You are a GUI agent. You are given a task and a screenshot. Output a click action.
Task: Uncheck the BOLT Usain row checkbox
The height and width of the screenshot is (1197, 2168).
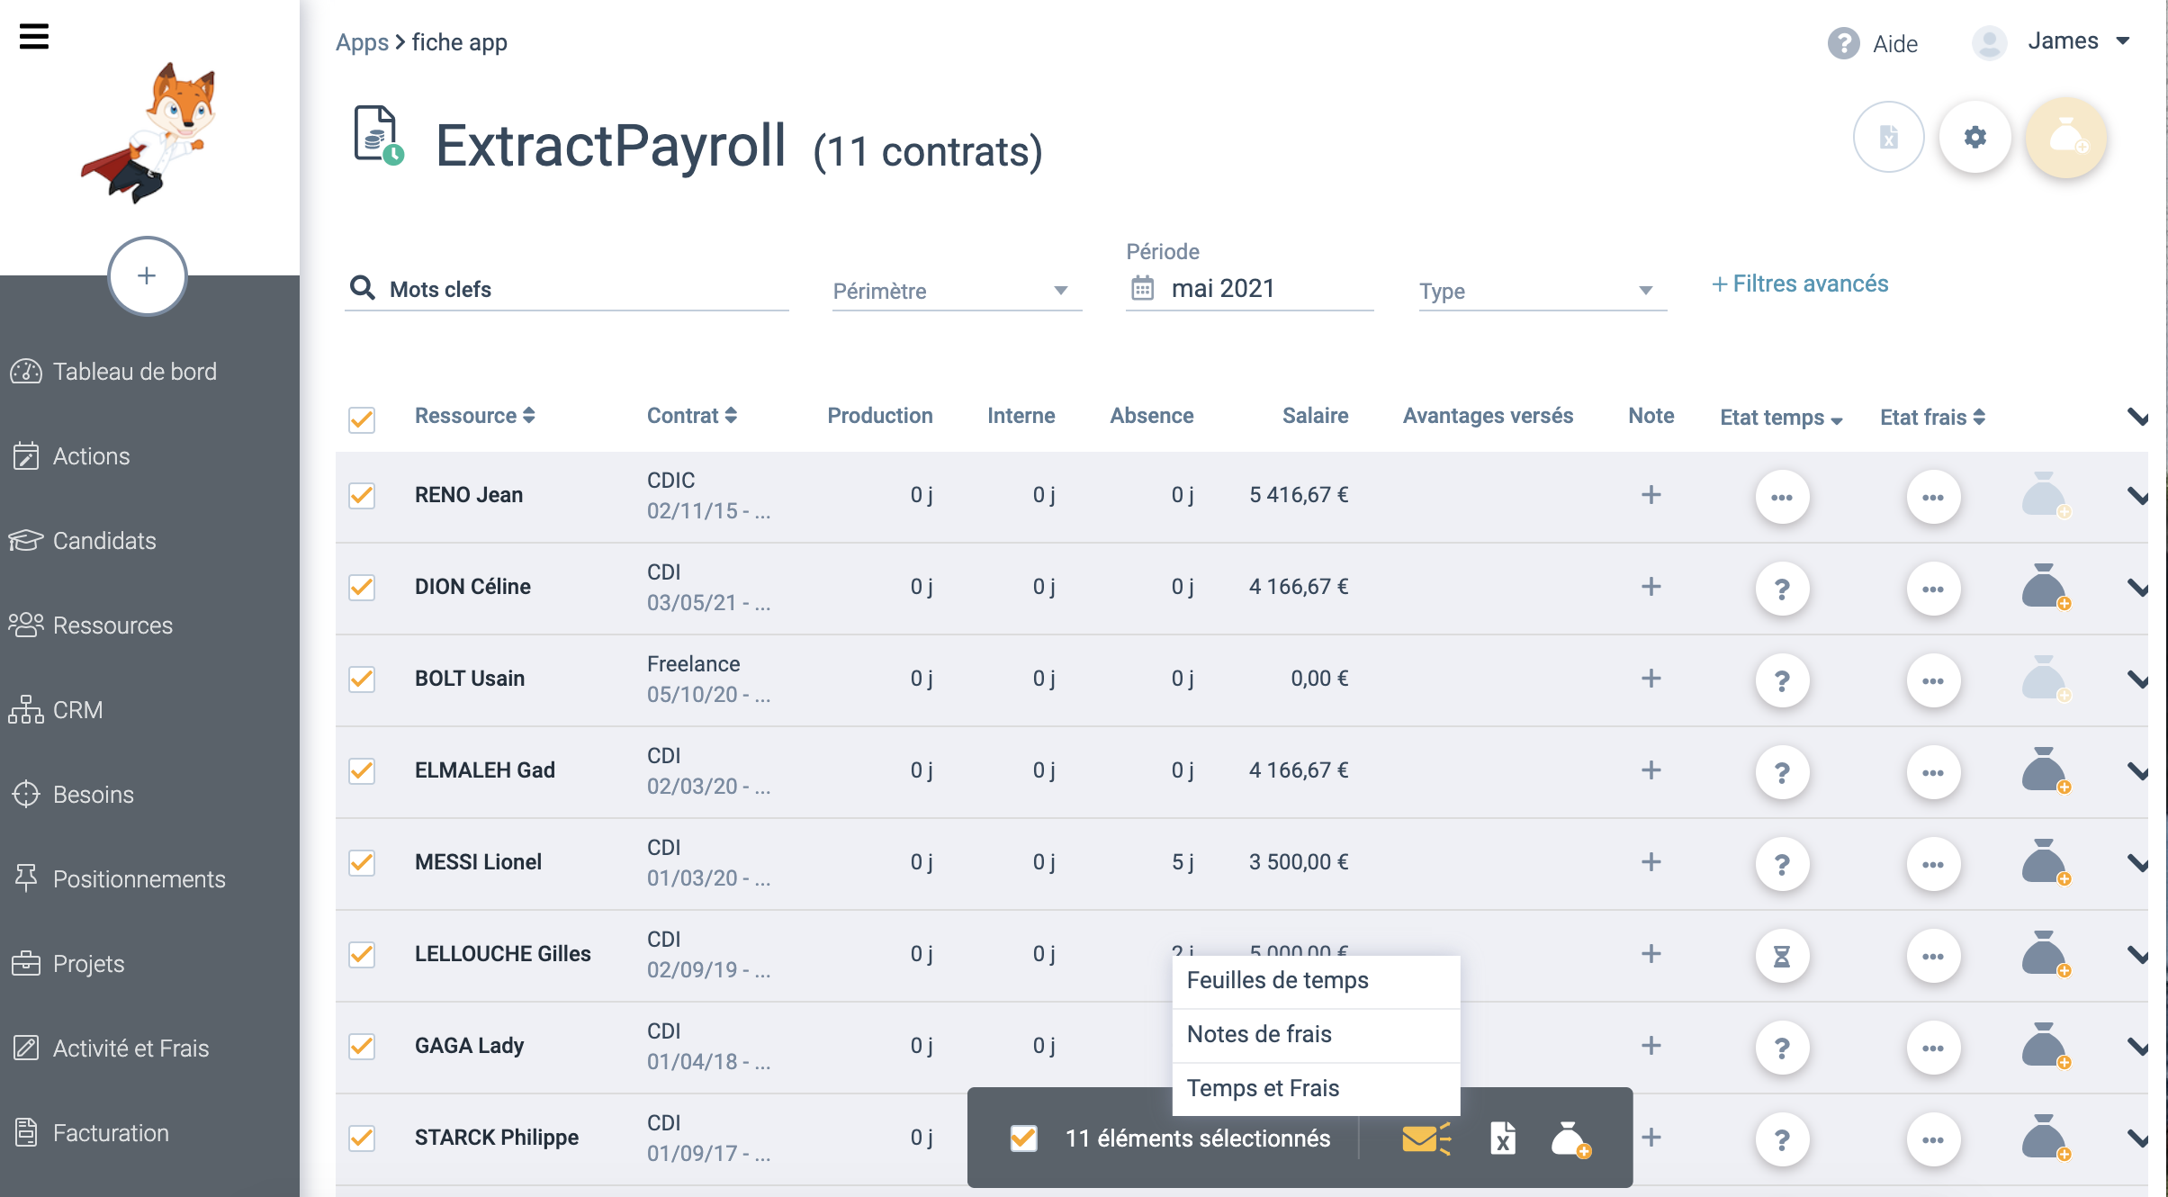click(362, 679)
